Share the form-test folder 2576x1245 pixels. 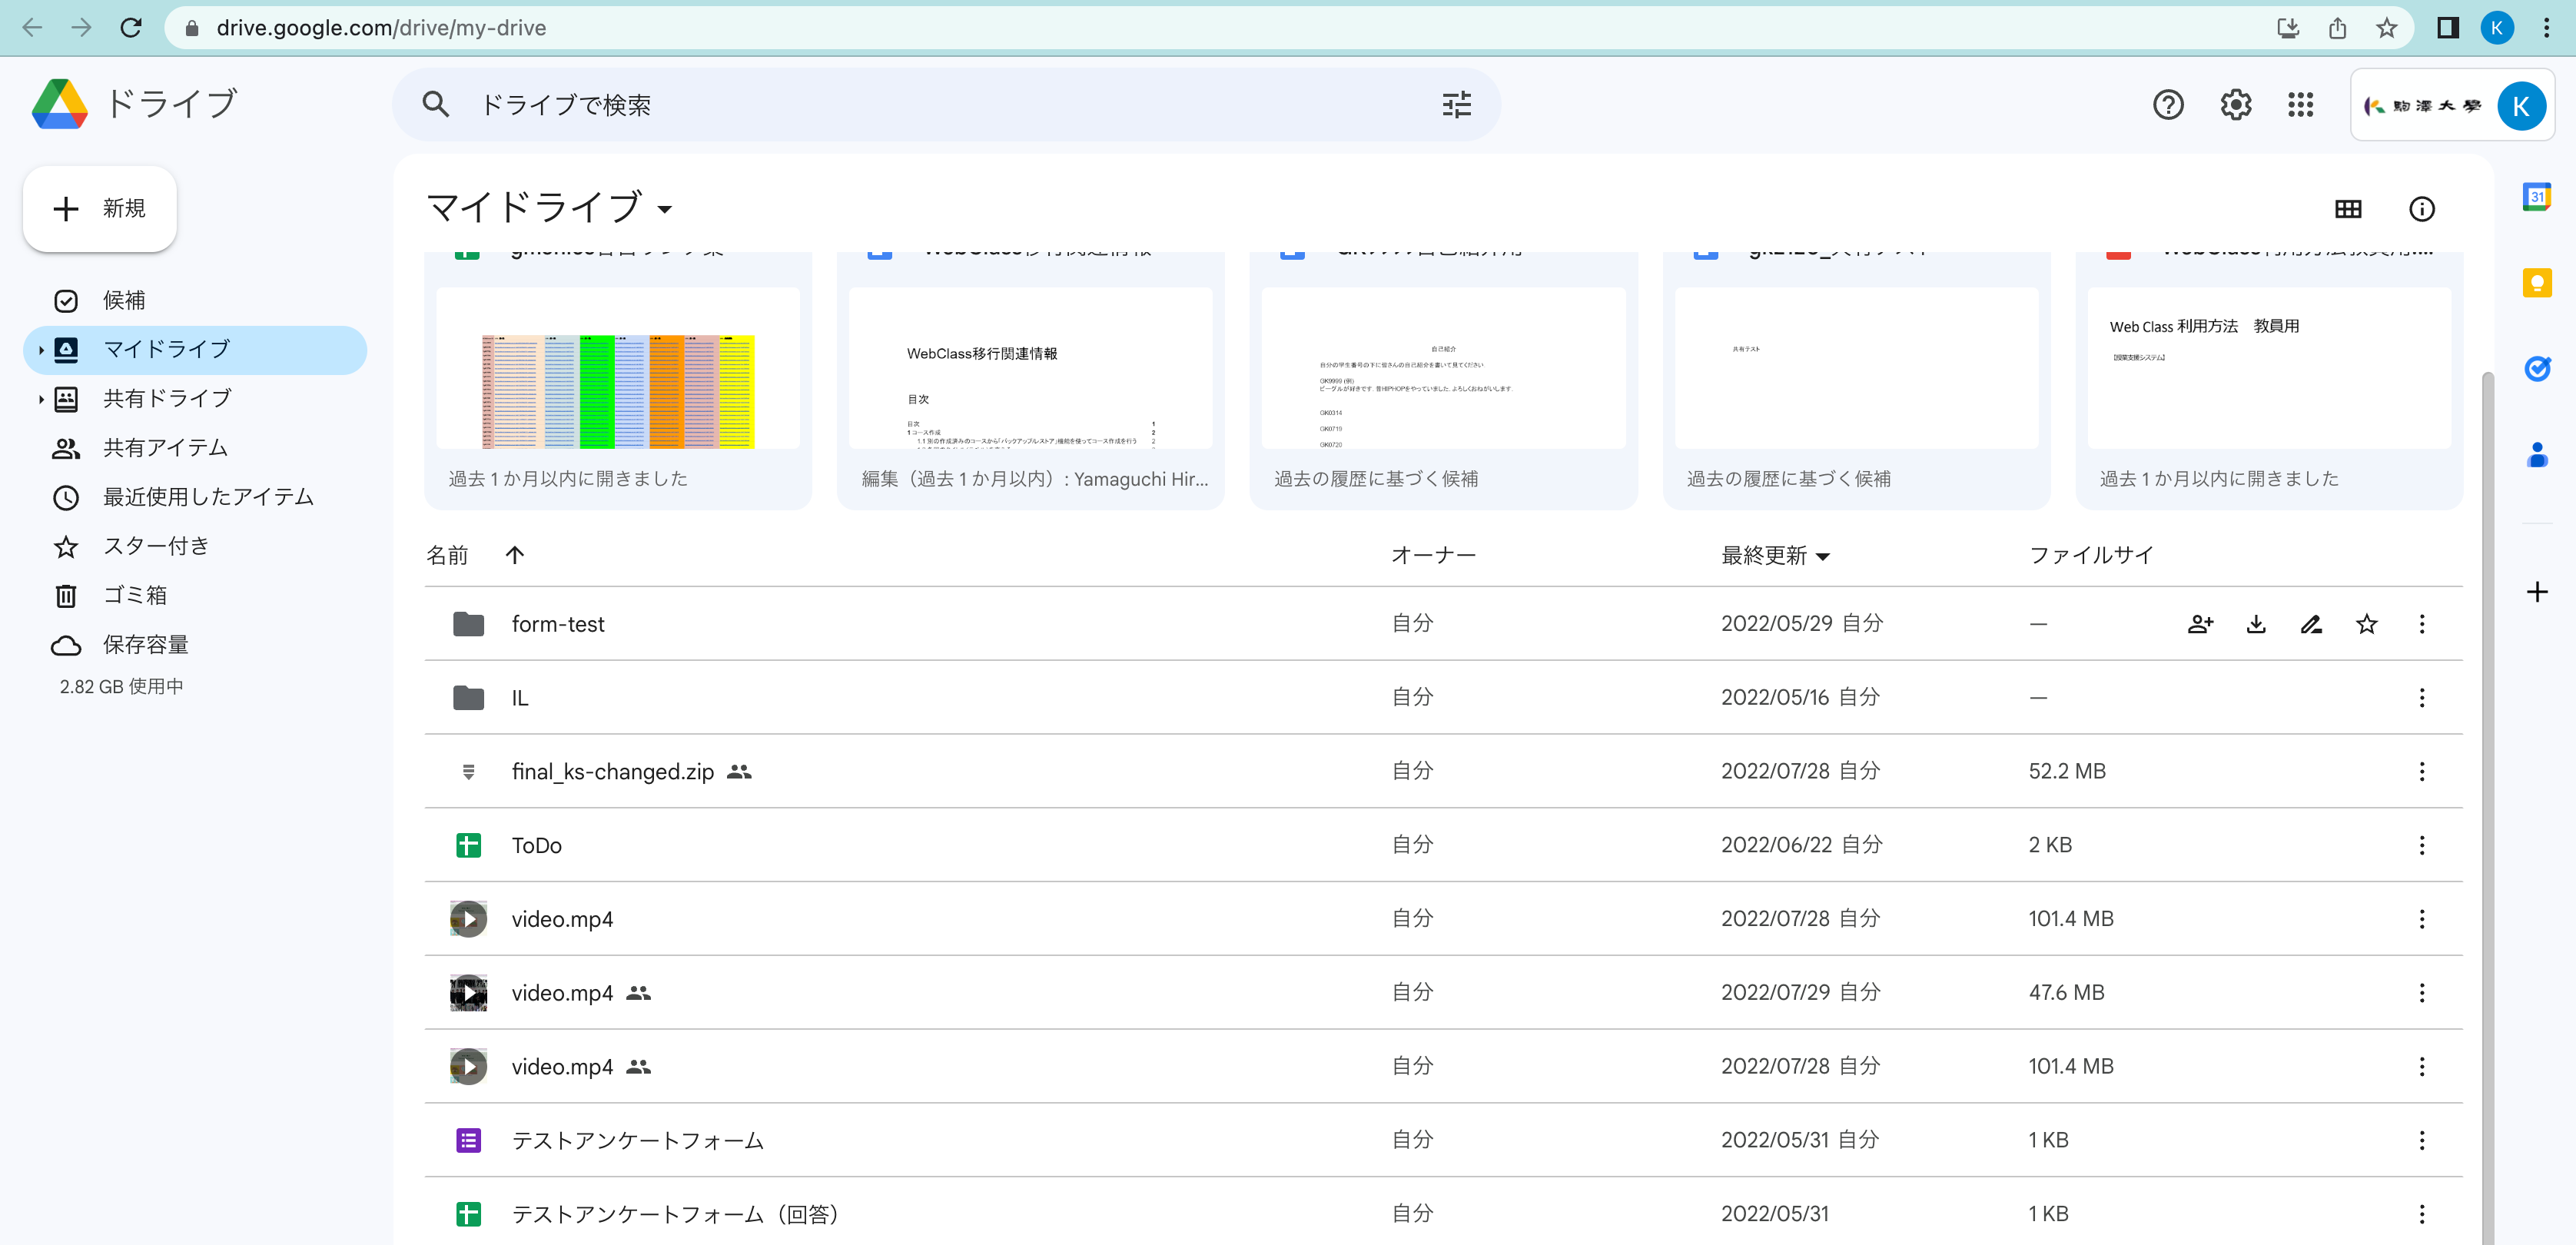pos(2200,624)
